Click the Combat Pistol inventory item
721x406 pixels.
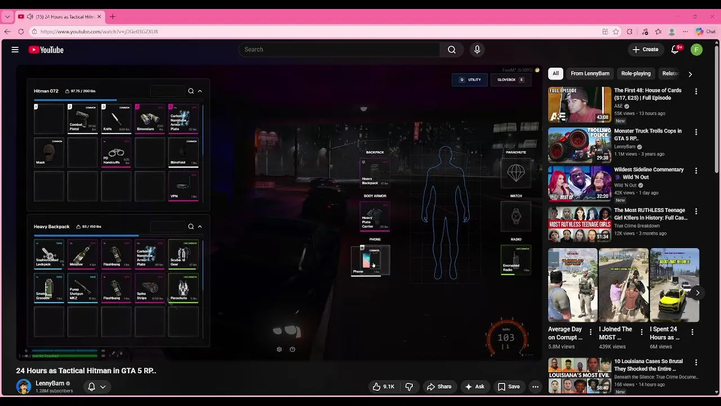point(83,118)
